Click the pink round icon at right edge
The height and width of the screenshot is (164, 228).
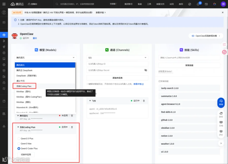coord(224,52)
